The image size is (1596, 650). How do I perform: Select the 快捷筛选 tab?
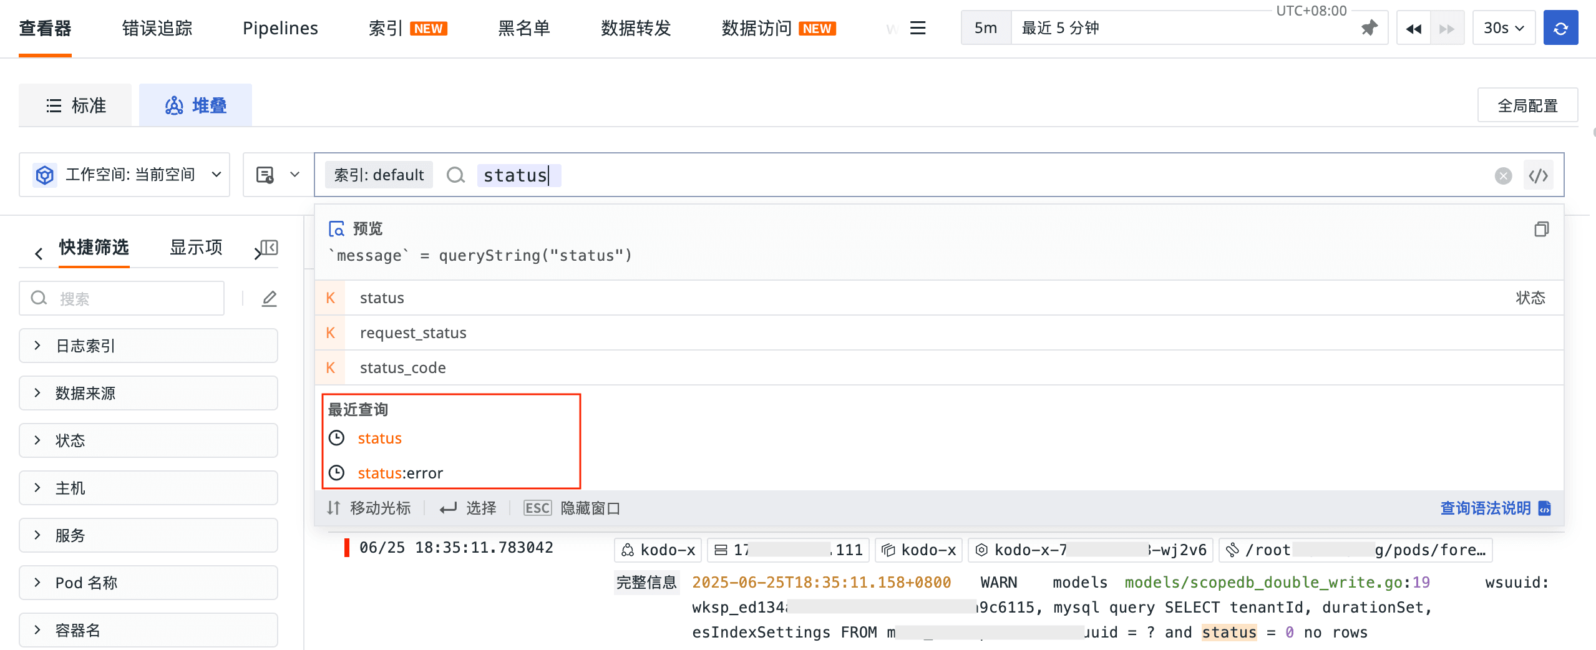point(94,248)
